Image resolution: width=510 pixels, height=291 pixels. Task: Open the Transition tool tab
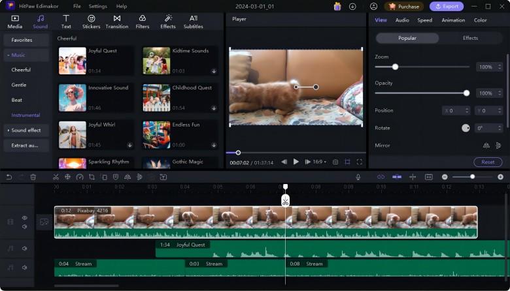coord(116,22)
